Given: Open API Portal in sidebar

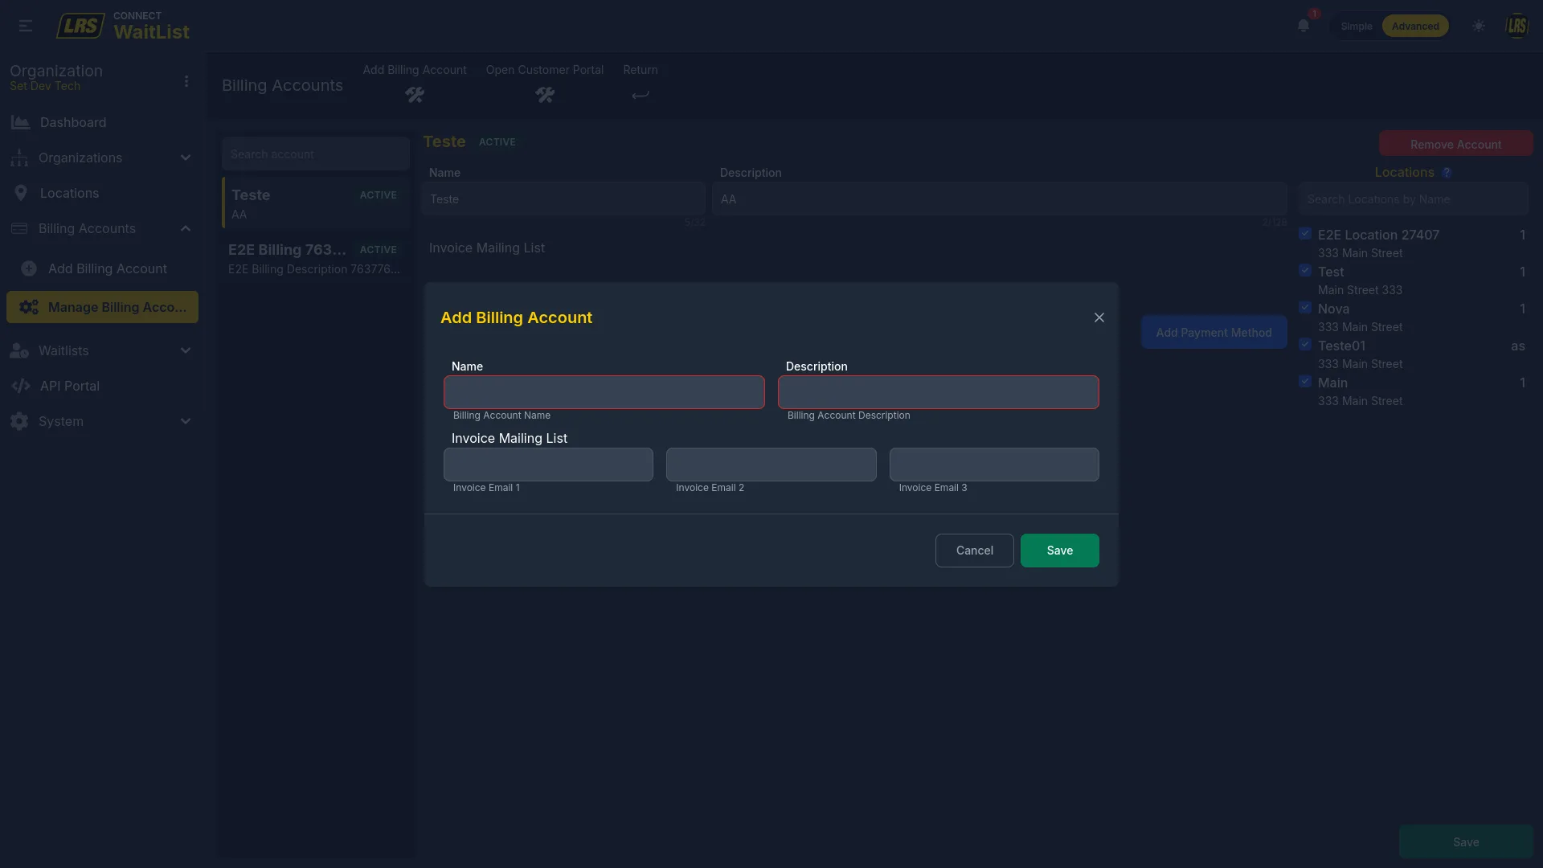Looking at the screenshot, I should 102,386.
